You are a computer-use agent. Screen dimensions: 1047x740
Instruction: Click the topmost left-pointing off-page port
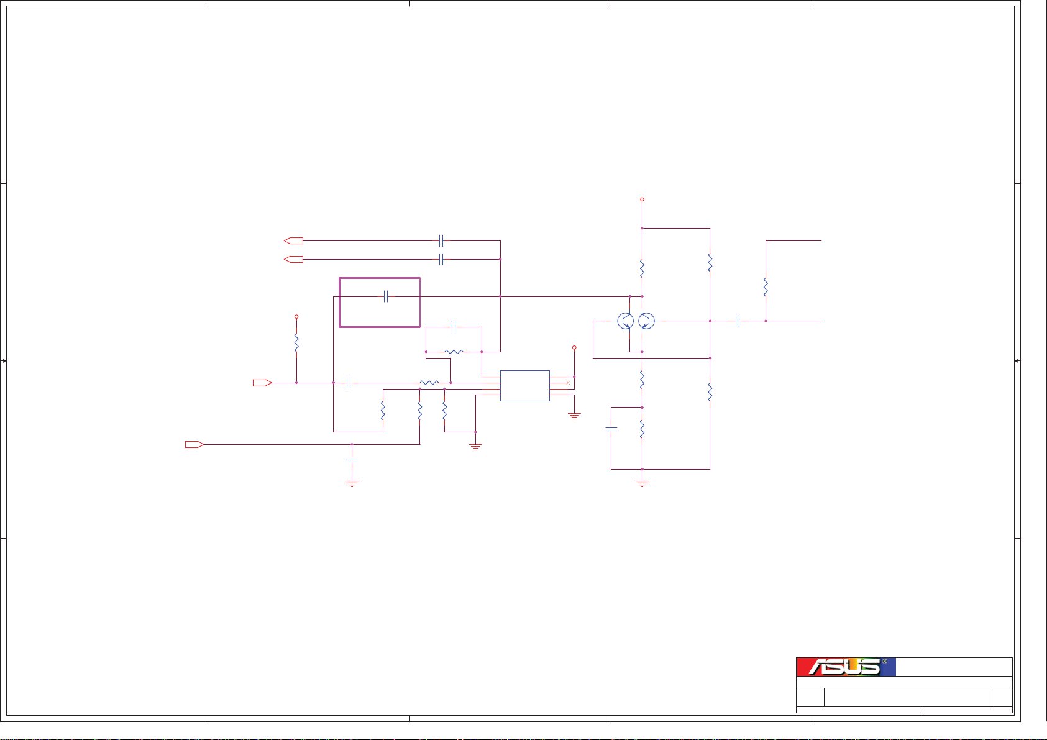pyautogui.click(x=293, y=240)
